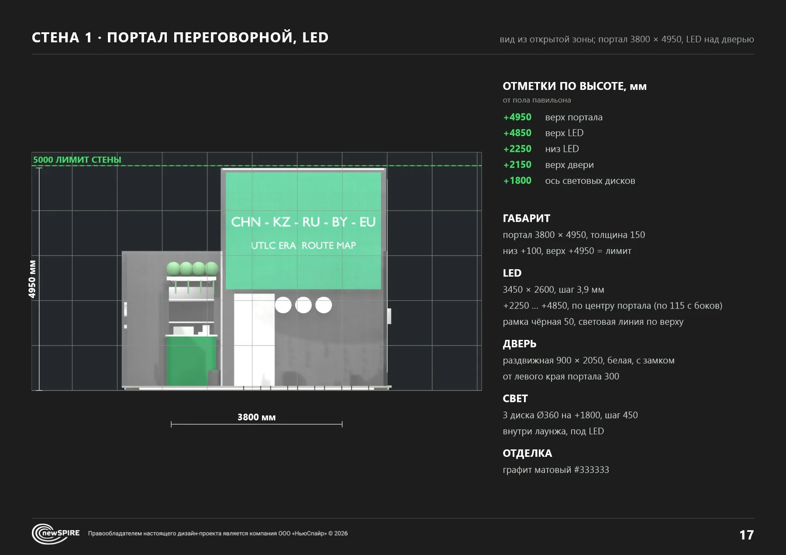The height and width of the screenshot is (555, 786).
Task: Click the ОТДЕЛКА section heading
Action: [527, 453]
